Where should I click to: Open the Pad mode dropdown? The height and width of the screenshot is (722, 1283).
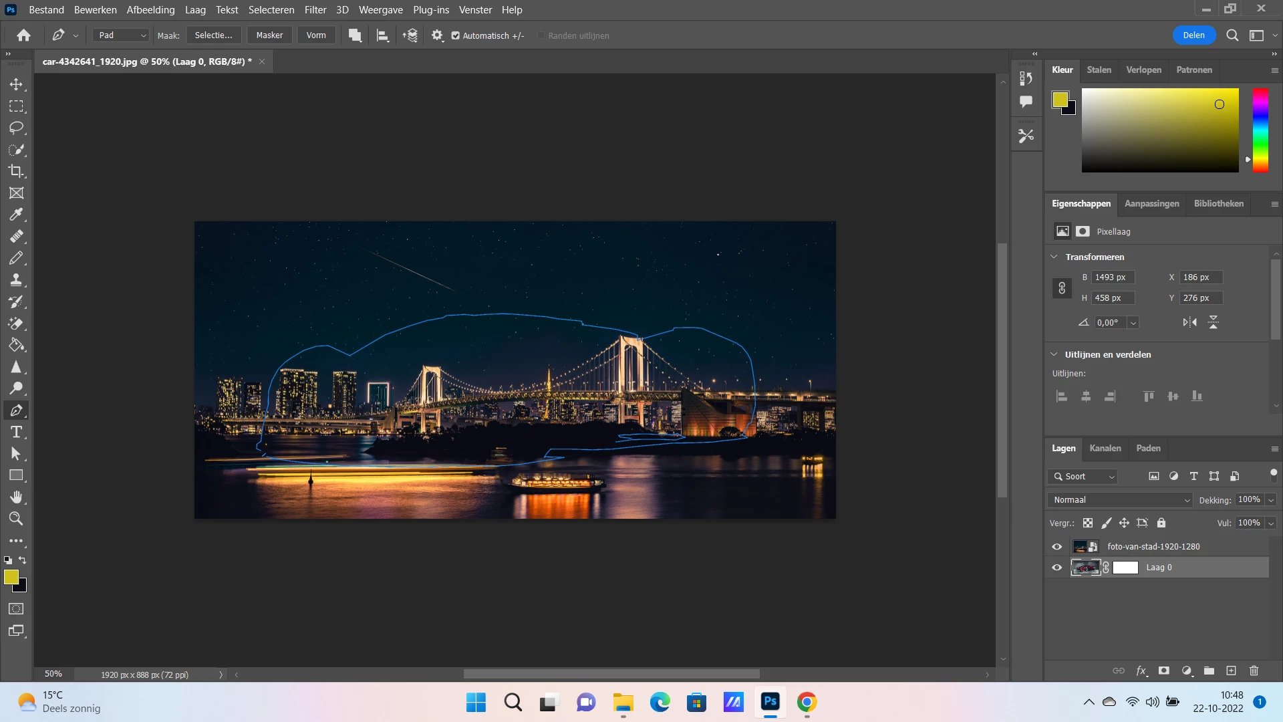(120, 35)
